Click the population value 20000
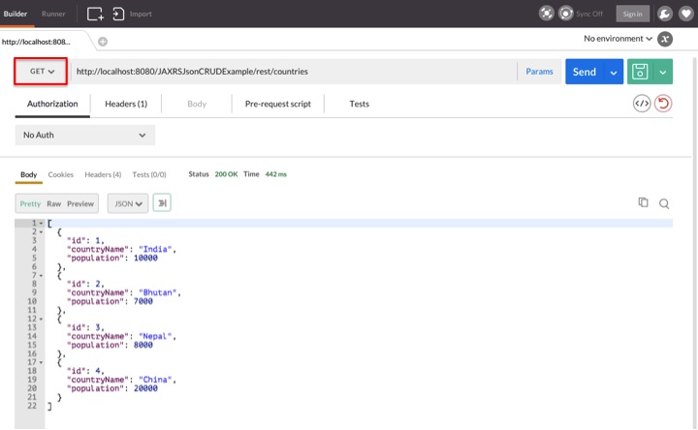Image resolution: width=698 pixels, height=430 pixels. tap(145, 388)
